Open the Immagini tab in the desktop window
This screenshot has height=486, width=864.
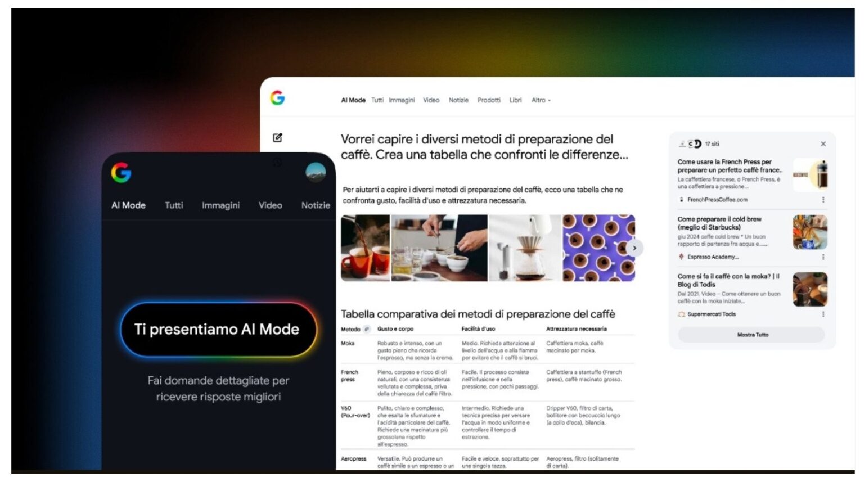402,100
